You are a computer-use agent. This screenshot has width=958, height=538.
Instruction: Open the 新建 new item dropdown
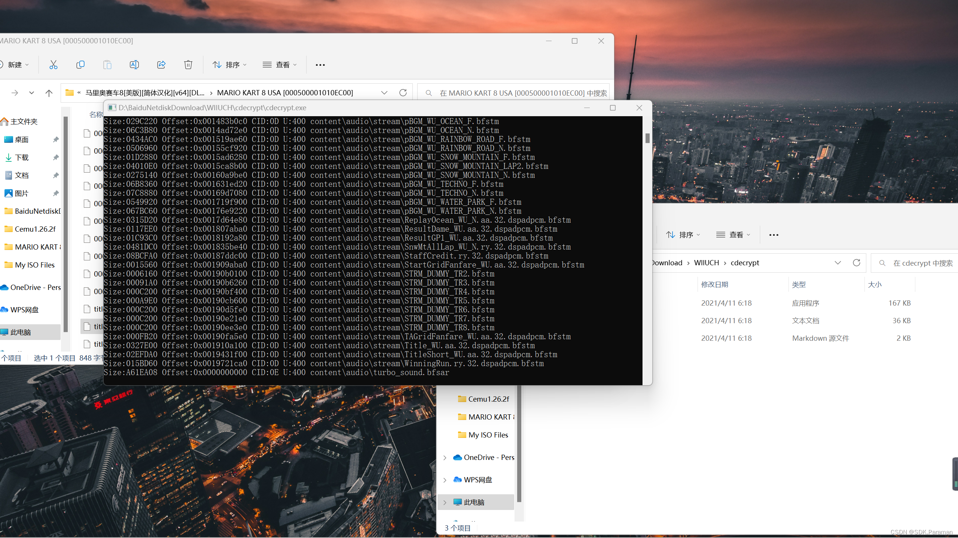pos(15,65)
